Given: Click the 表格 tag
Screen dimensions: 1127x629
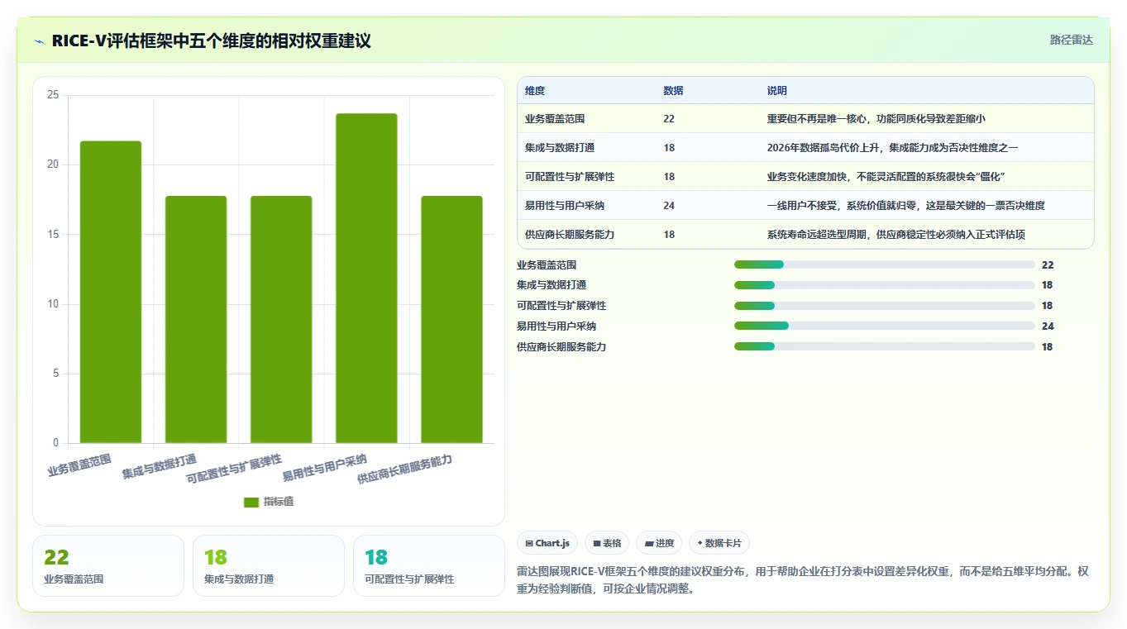Looking at the screenshot, I should (x=607, y=543).
